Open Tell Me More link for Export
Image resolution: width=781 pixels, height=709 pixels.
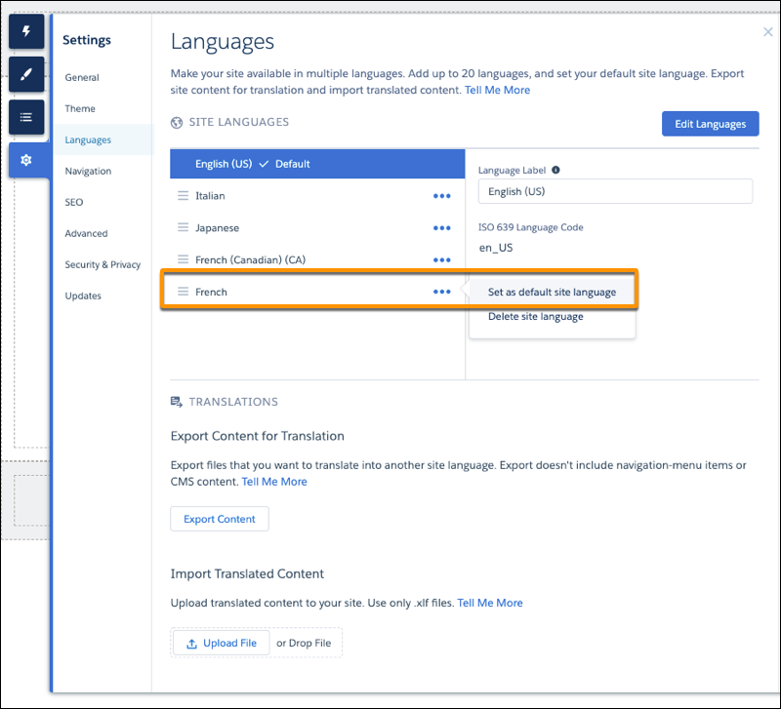click(274, 482)
